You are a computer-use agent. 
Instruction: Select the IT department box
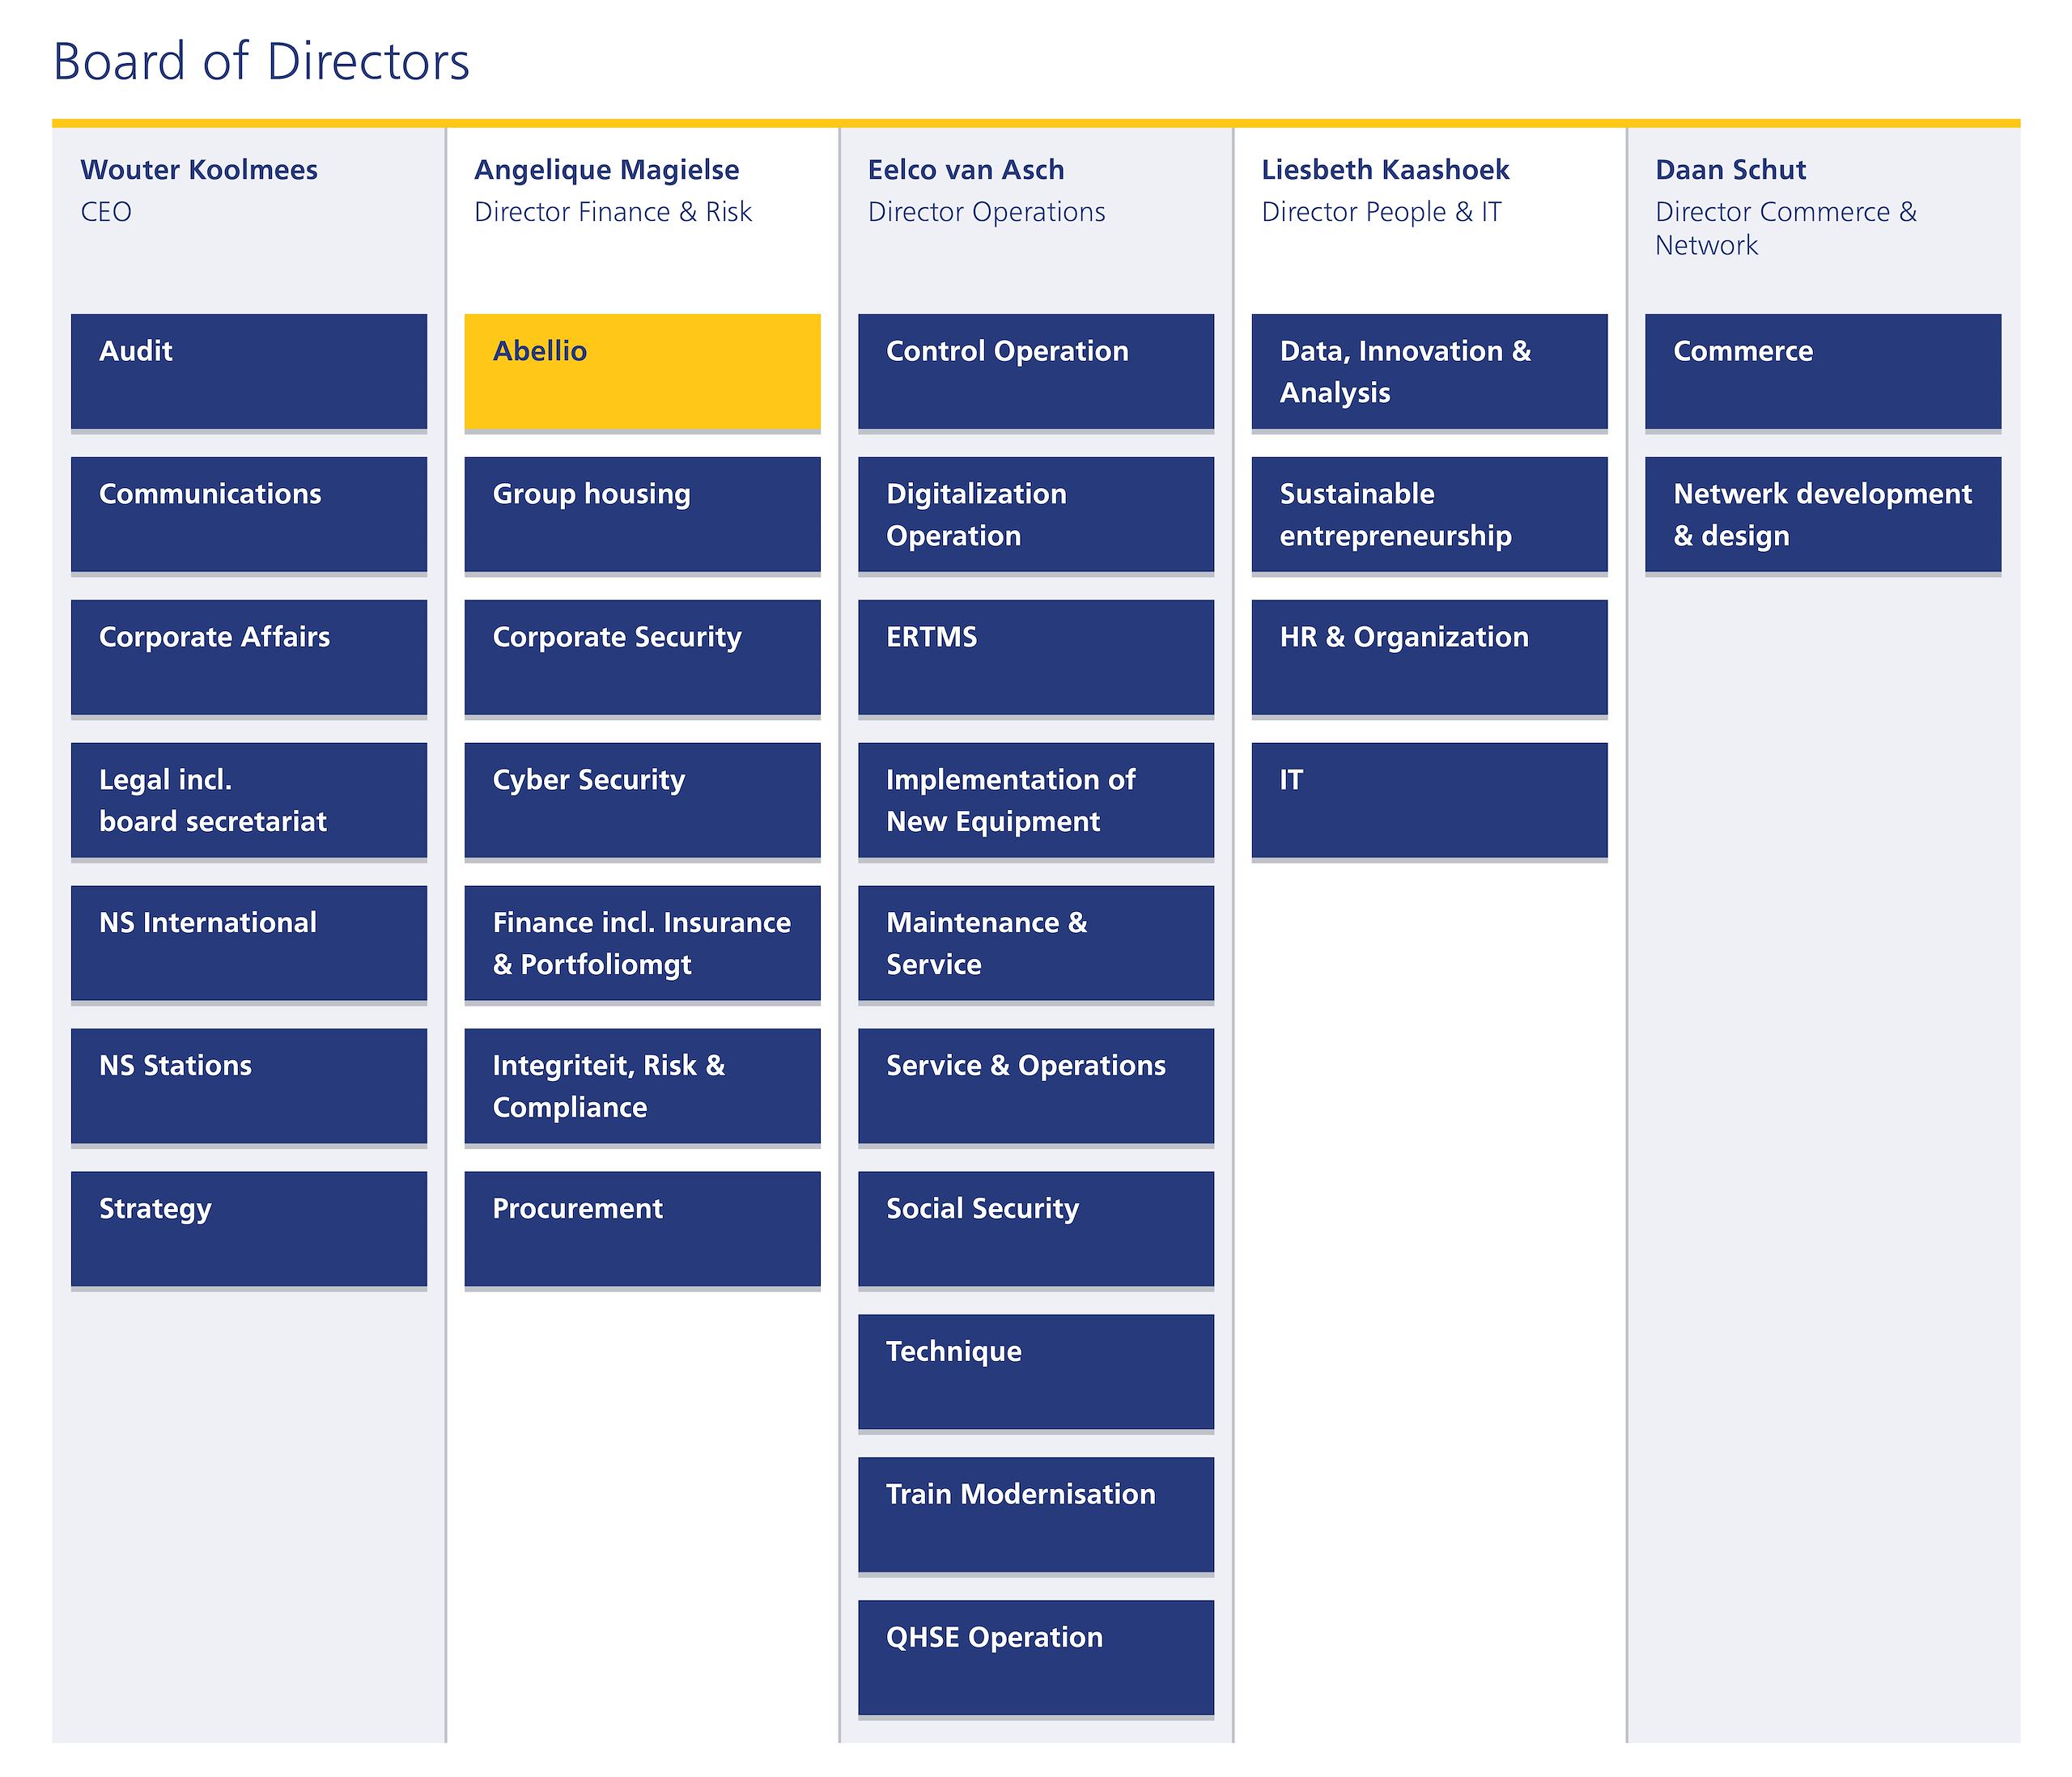tap(1429, 800)
